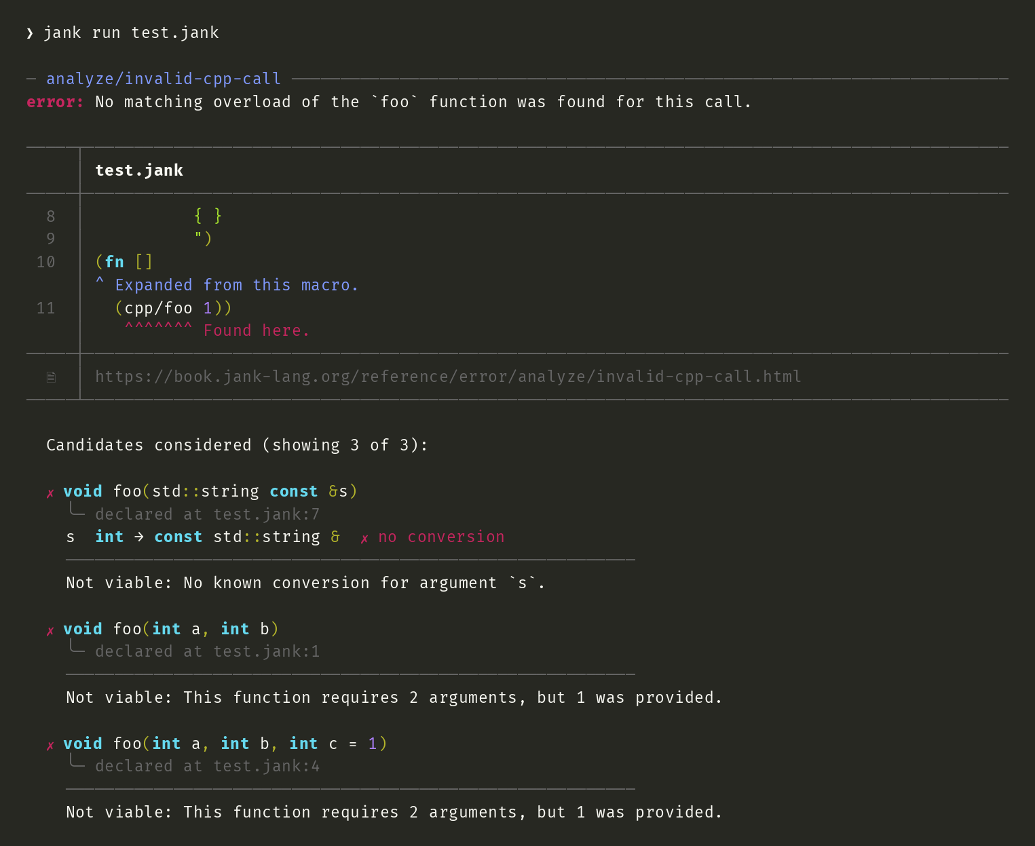Click declared at test.jank:7 location
This screenshot has height=846, width=1035.
tap(207, 514)
